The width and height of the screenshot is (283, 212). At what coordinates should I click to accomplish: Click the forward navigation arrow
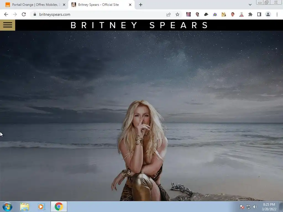15,14
